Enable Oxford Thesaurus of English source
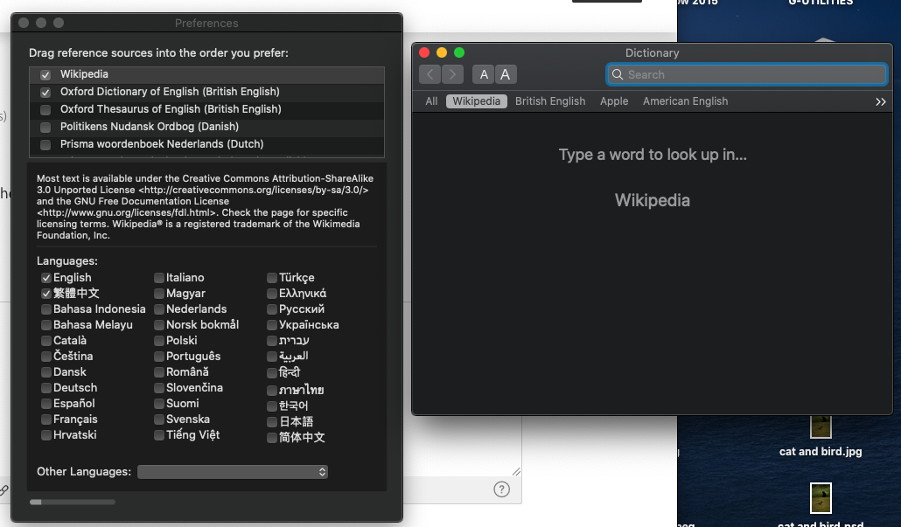 pyautogui.click(x=45, y=109)
